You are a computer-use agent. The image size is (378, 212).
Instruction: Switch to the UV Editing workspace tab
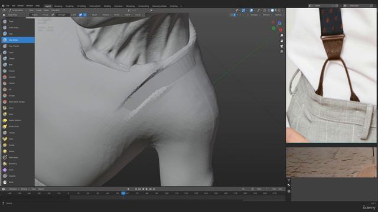tap(82, 6)
